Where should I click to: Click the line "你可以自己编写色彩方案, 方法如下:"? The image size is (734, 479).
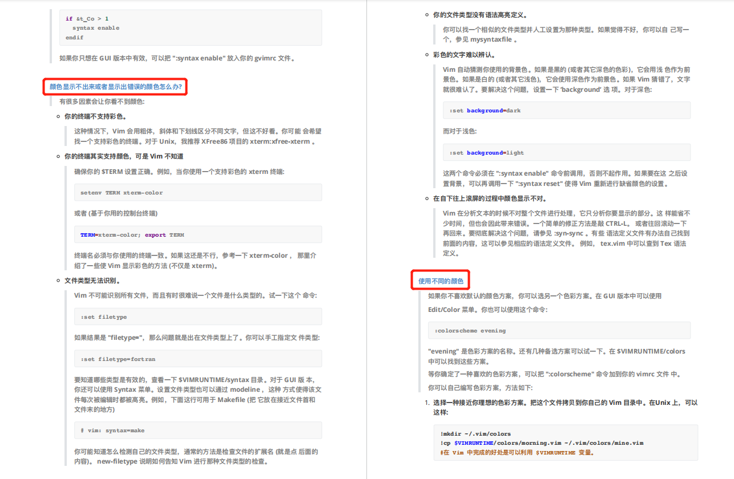tap(481, 388)
